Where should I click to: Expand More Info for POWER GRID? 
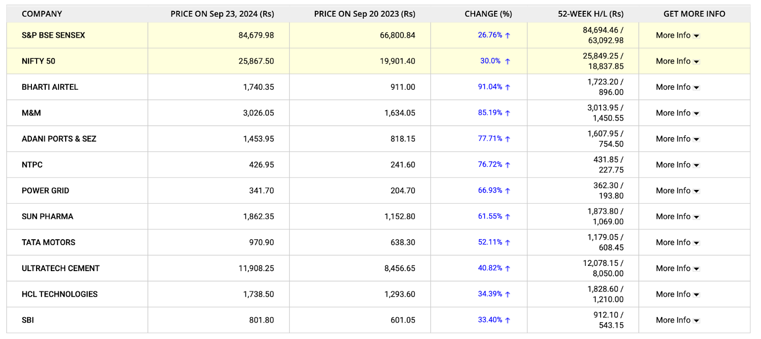[677, 190]
